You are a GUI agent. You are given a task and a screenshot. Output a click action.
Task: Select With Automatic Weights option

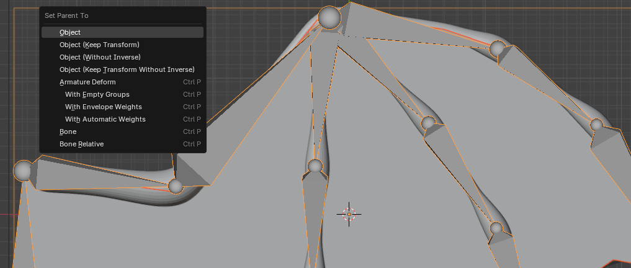click(x=122, y=120)
